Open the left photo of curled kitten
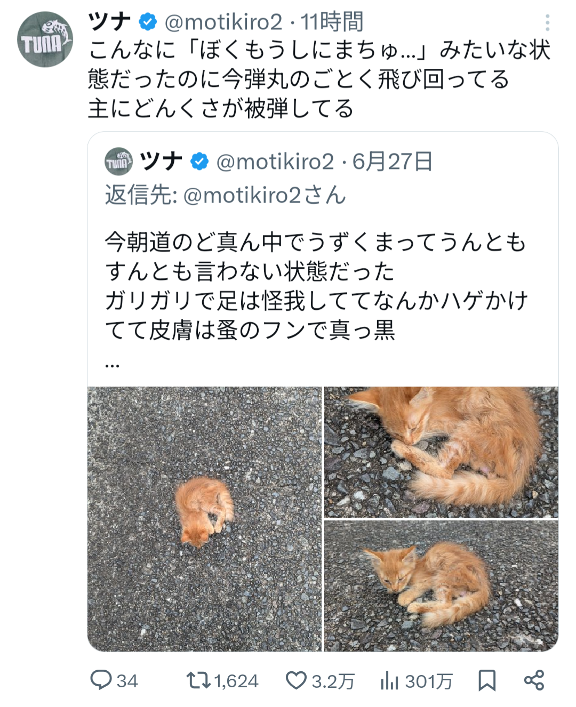The width and height of the screenshot is (576, 707). coord(205,519)
